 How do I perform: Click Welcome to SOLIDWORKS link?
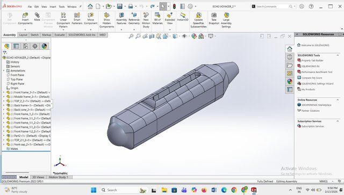(x=315, y=45)
